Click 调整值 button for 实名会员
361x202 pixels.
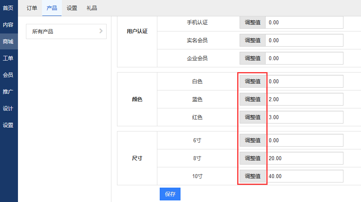click(x=252, y=41)
